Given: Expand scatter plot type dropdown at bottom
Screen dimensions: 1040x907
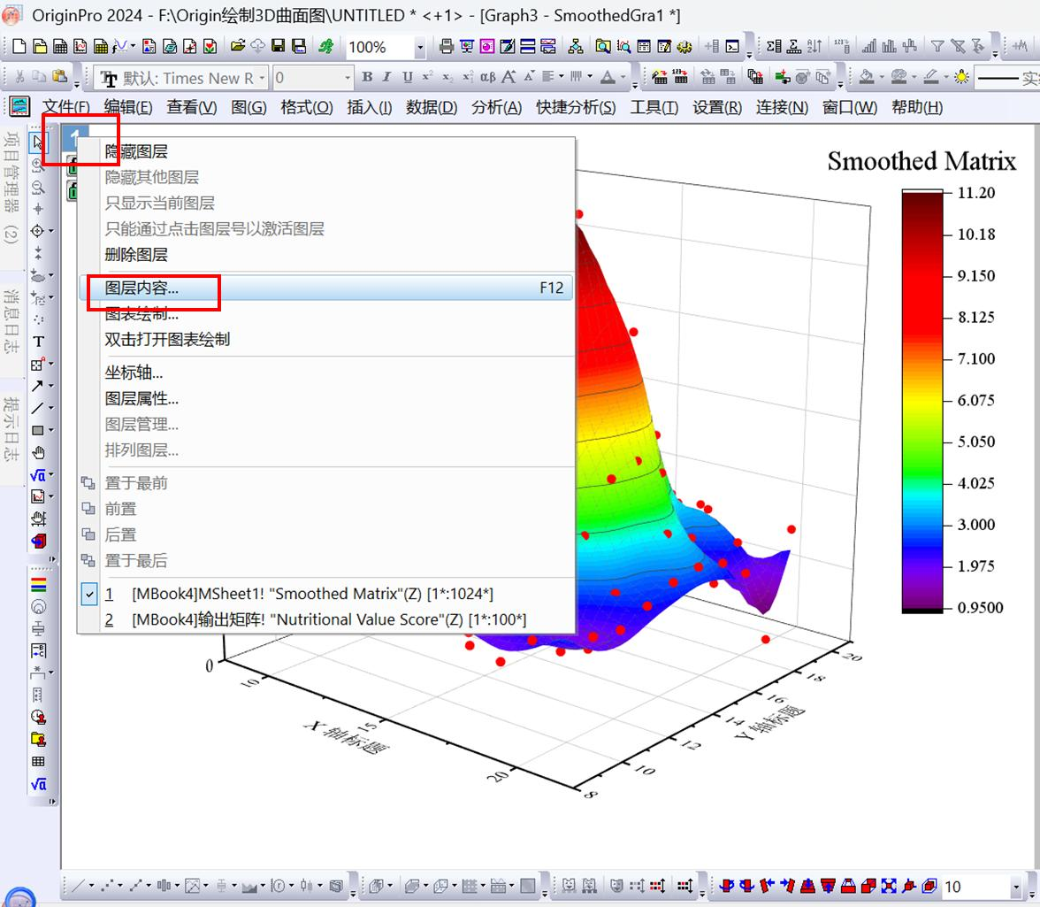Looking at the screenshot, I should point(120,886).
